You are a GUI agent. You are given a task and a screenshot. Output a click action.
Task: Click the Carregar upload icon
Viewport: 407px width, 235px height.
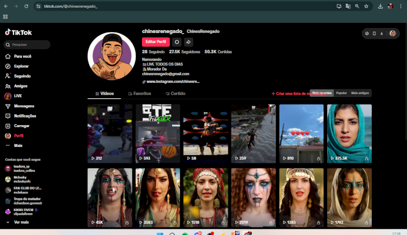[8, 126]
